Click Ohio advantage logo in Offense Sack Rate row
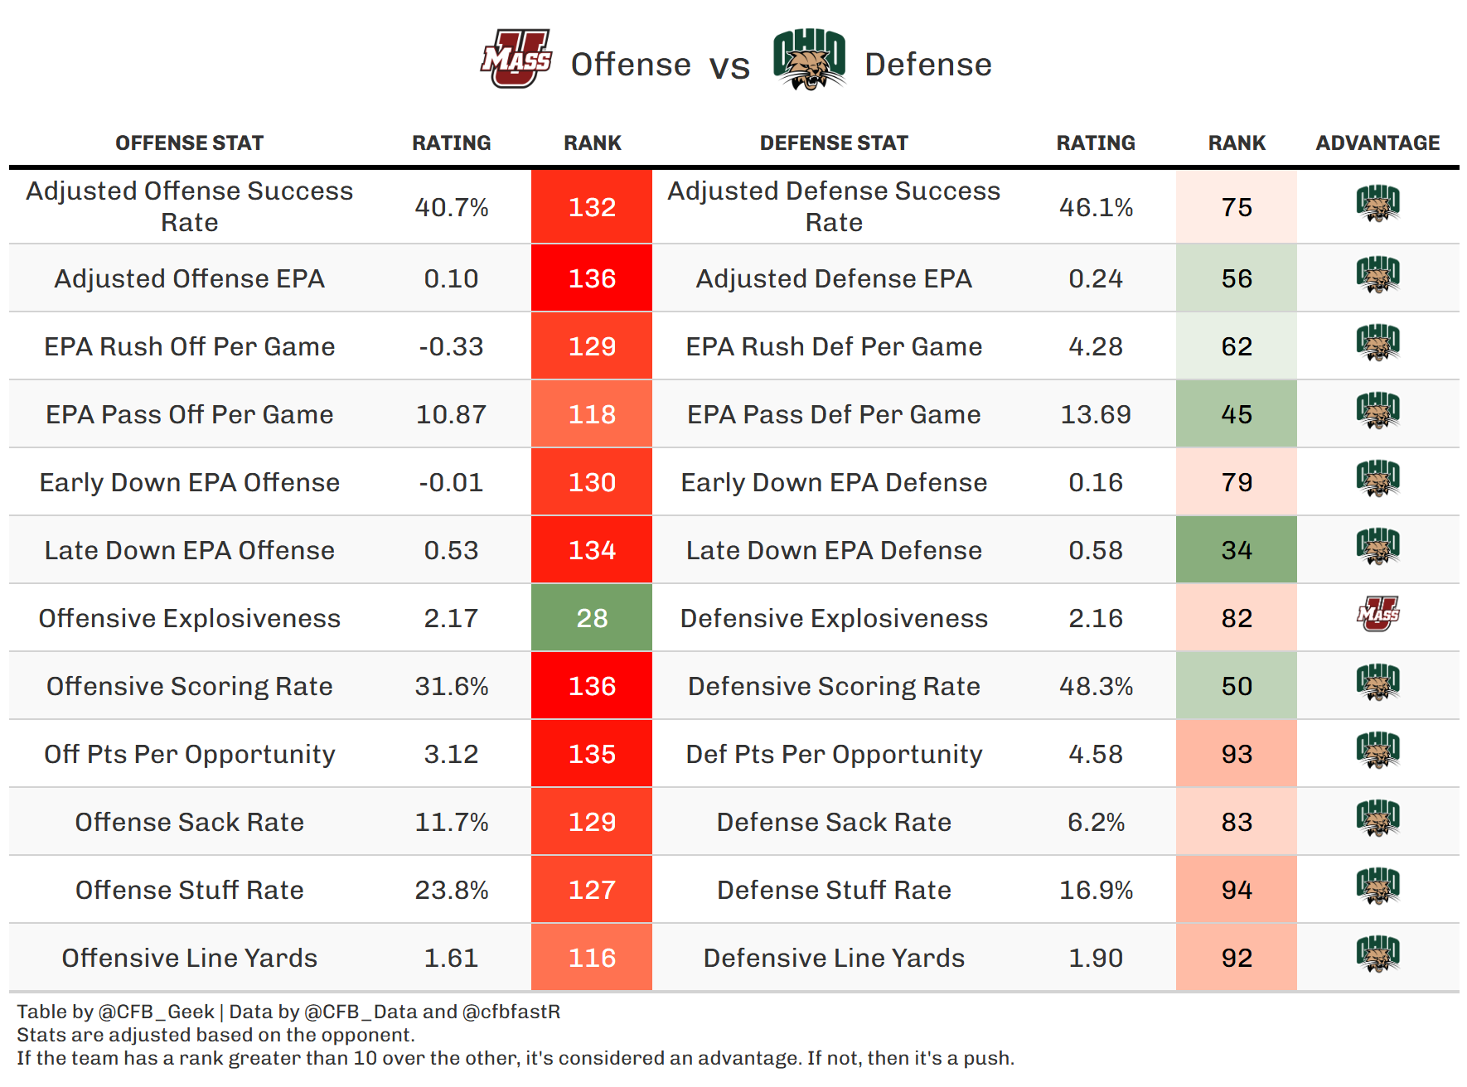This screenshot has width=1467, height=1087. (1377, 819)
